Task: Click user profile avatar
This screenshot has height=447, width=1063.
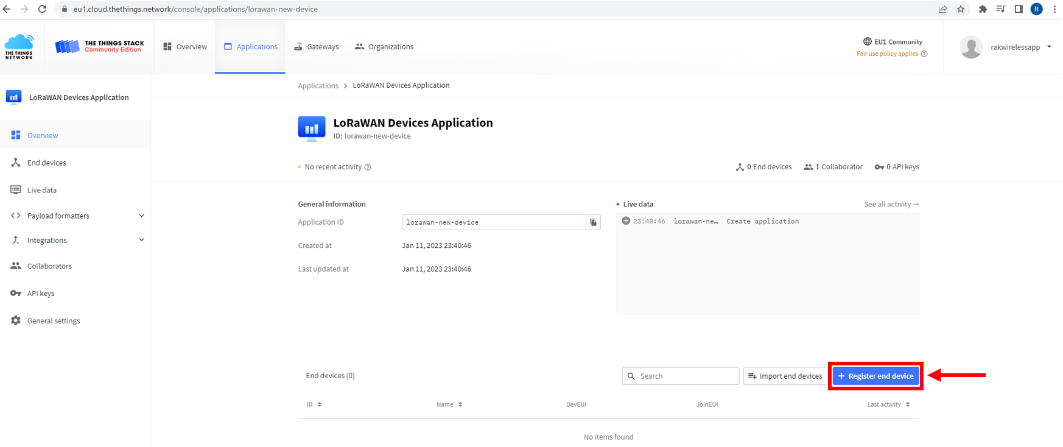Action: pos(971,47)
